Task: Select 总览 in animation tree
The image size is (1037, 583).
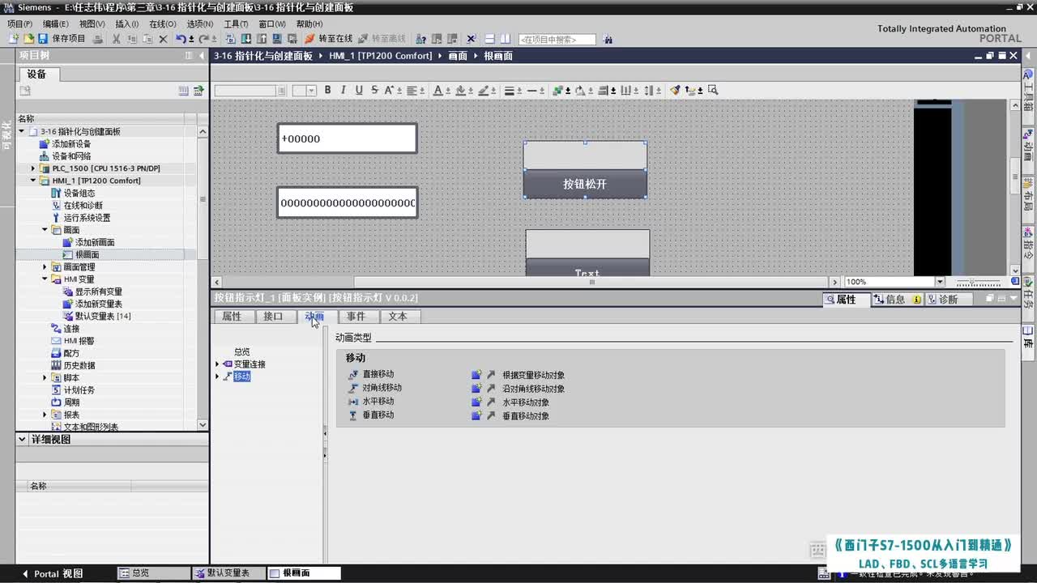Action: (241, 351)
